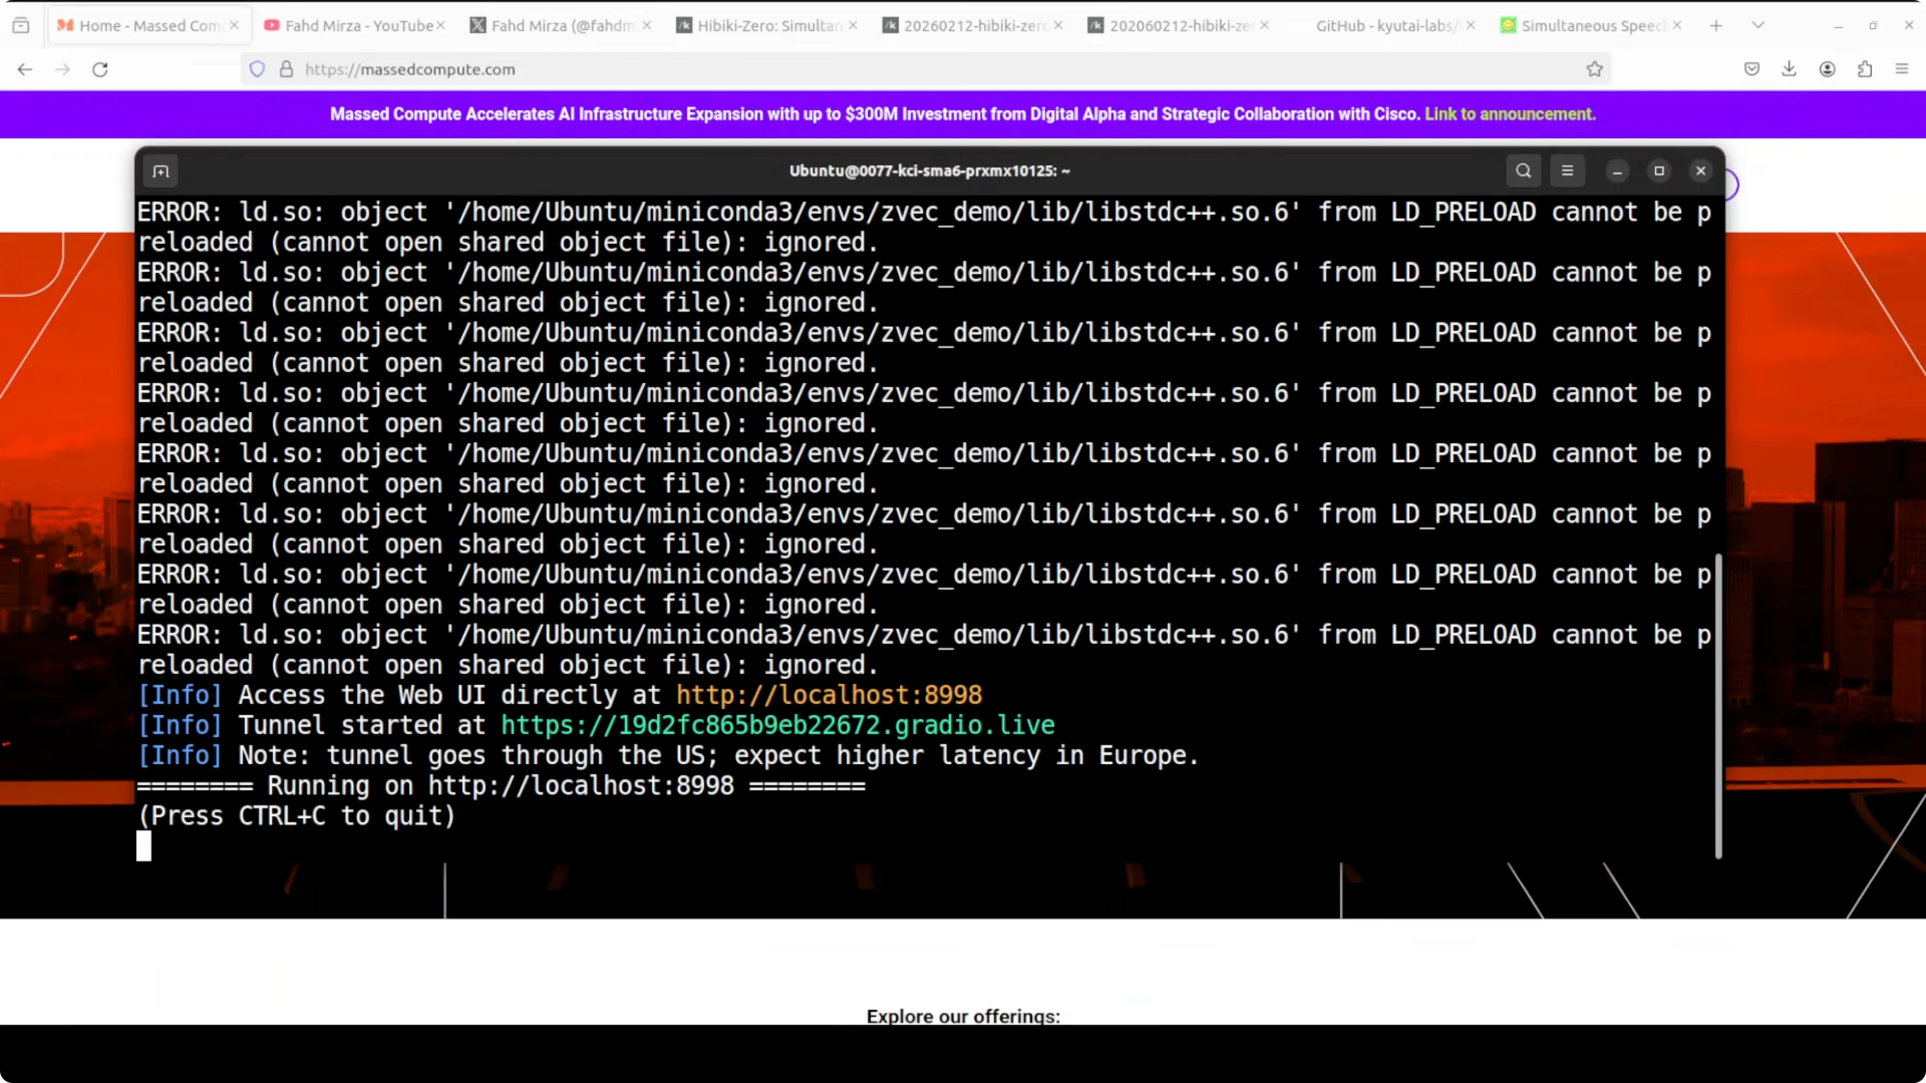Click the terminal vertical scrollbar

[x=1718, y=706]
